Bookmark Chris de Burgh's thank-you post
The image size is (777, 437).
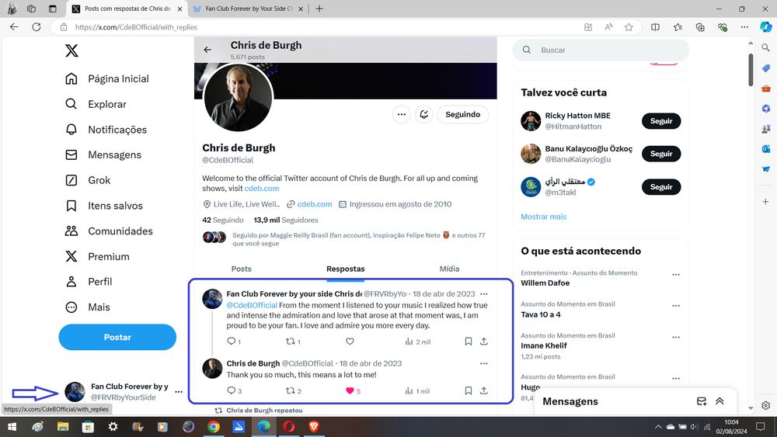pos(469,391)
